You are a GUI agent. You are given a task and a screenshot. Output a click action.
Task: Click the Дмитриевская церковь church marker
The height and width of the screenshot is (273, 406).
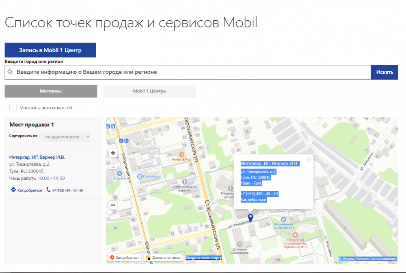coord(185,181)
